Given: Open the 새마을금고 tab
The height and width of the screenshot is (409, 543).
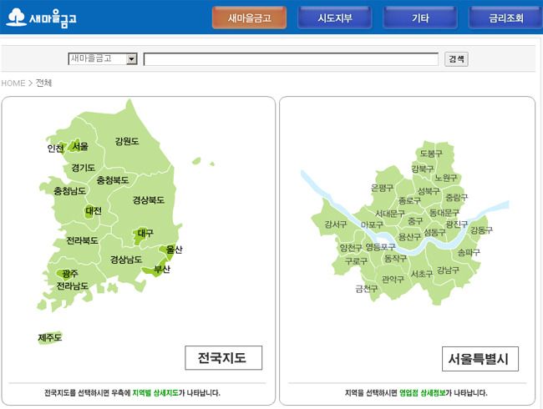Looking at the screenshot, I should pos(249,18).
